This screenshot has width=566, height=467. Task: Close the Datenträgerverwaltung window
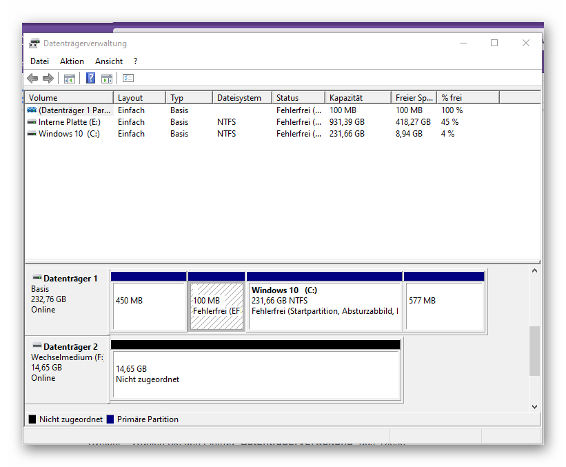[x=526, y=43]
